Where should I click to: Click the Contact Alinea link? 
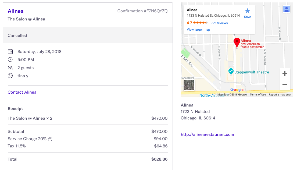(x=22, y=92)
